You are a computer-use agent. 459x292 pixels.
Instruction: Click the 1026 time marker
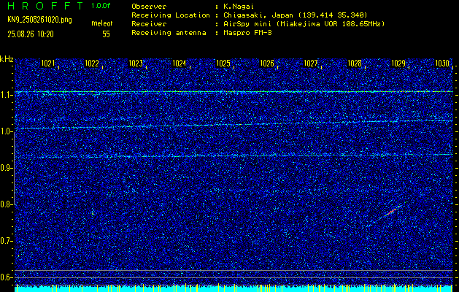tap(267, 64)
